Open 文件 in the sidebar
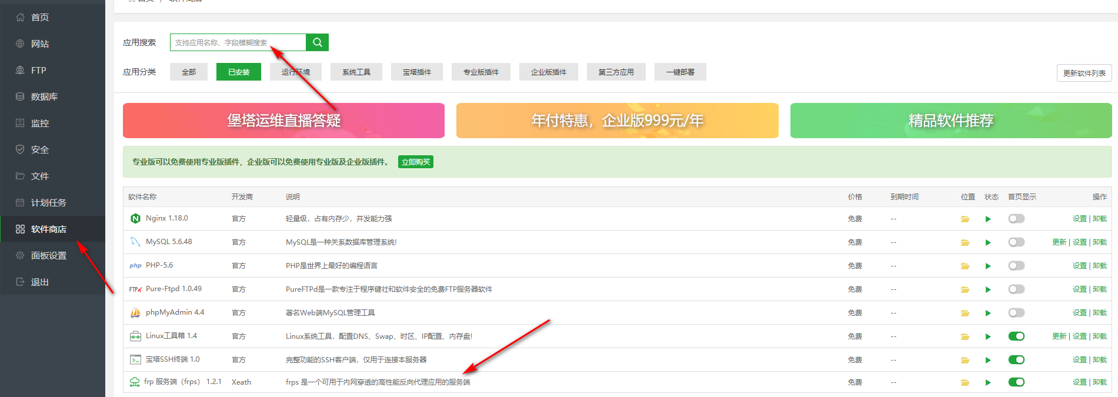 click(x=52, y=176)
